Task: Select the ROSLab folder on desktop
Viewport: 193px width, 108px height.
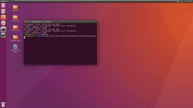Action: [x=15, y=8]
